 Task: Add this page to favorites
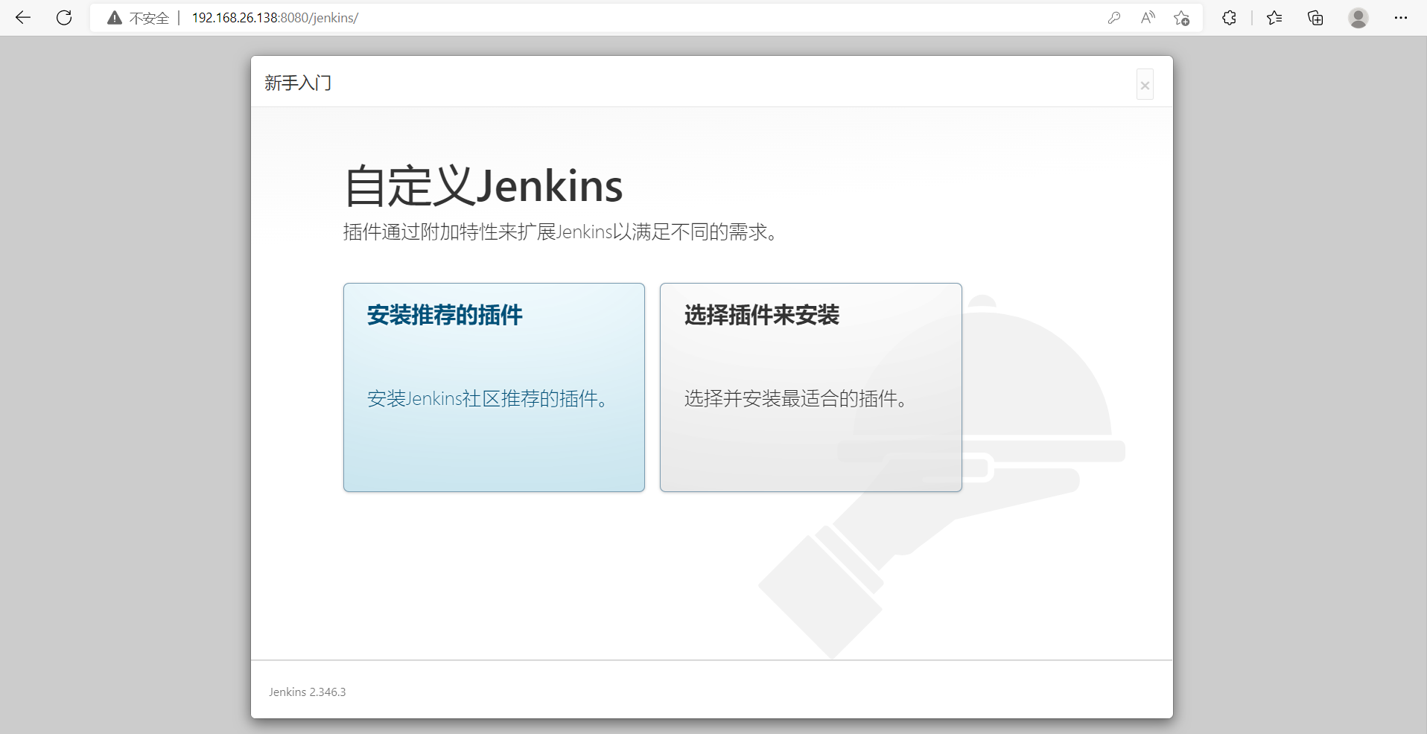(1182, 18)
